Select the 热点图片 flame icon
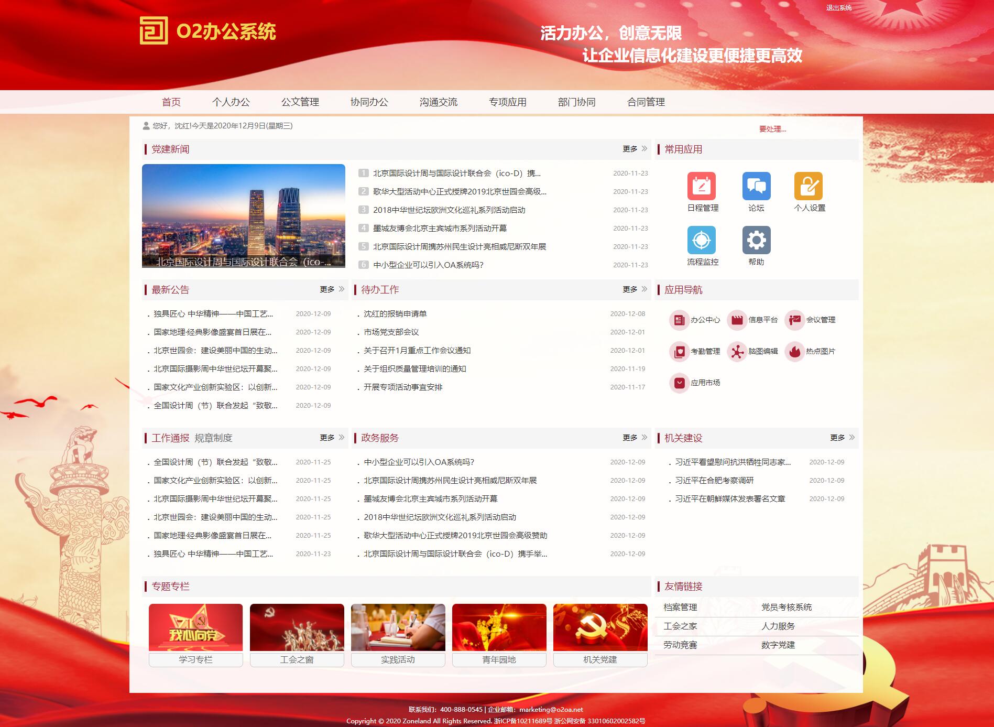 pos(794,351)
